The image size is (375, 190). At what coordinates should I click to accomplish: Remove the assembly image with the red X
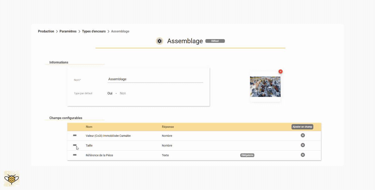tap(281, 71)
